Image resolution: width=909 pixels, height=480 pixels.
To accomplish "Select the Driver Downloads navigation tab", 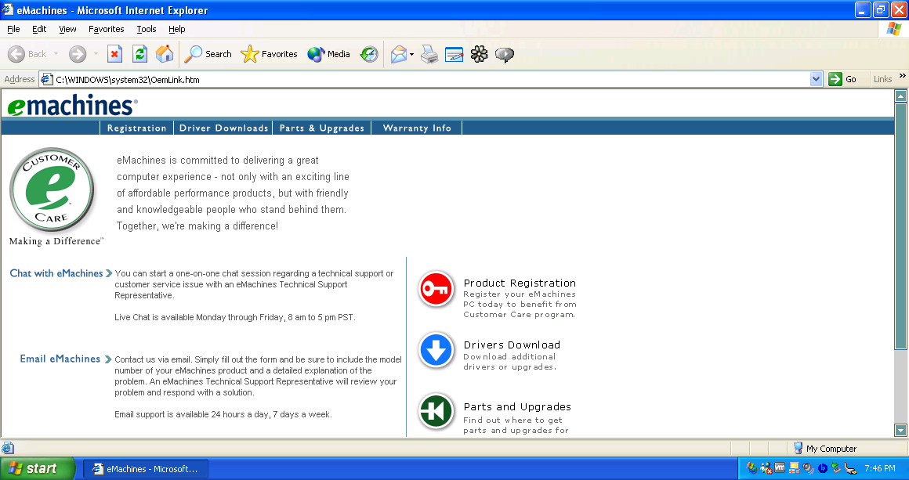I will point(223,128).
